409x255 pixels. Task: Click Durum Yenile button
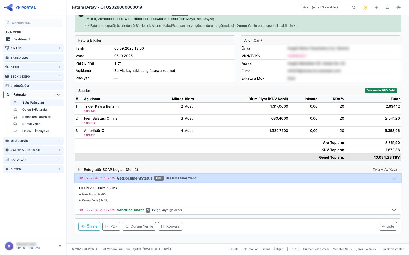pos(139,226)
